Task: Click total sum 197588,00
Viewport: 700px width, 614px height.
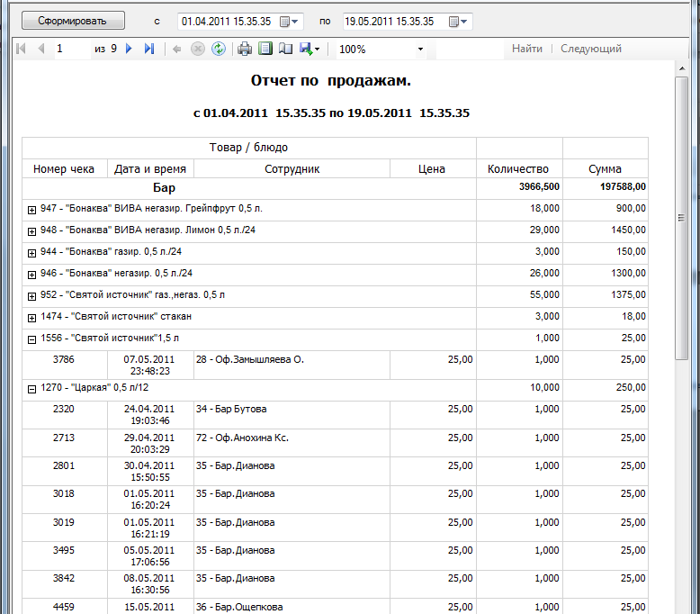Action: (623, 186)
